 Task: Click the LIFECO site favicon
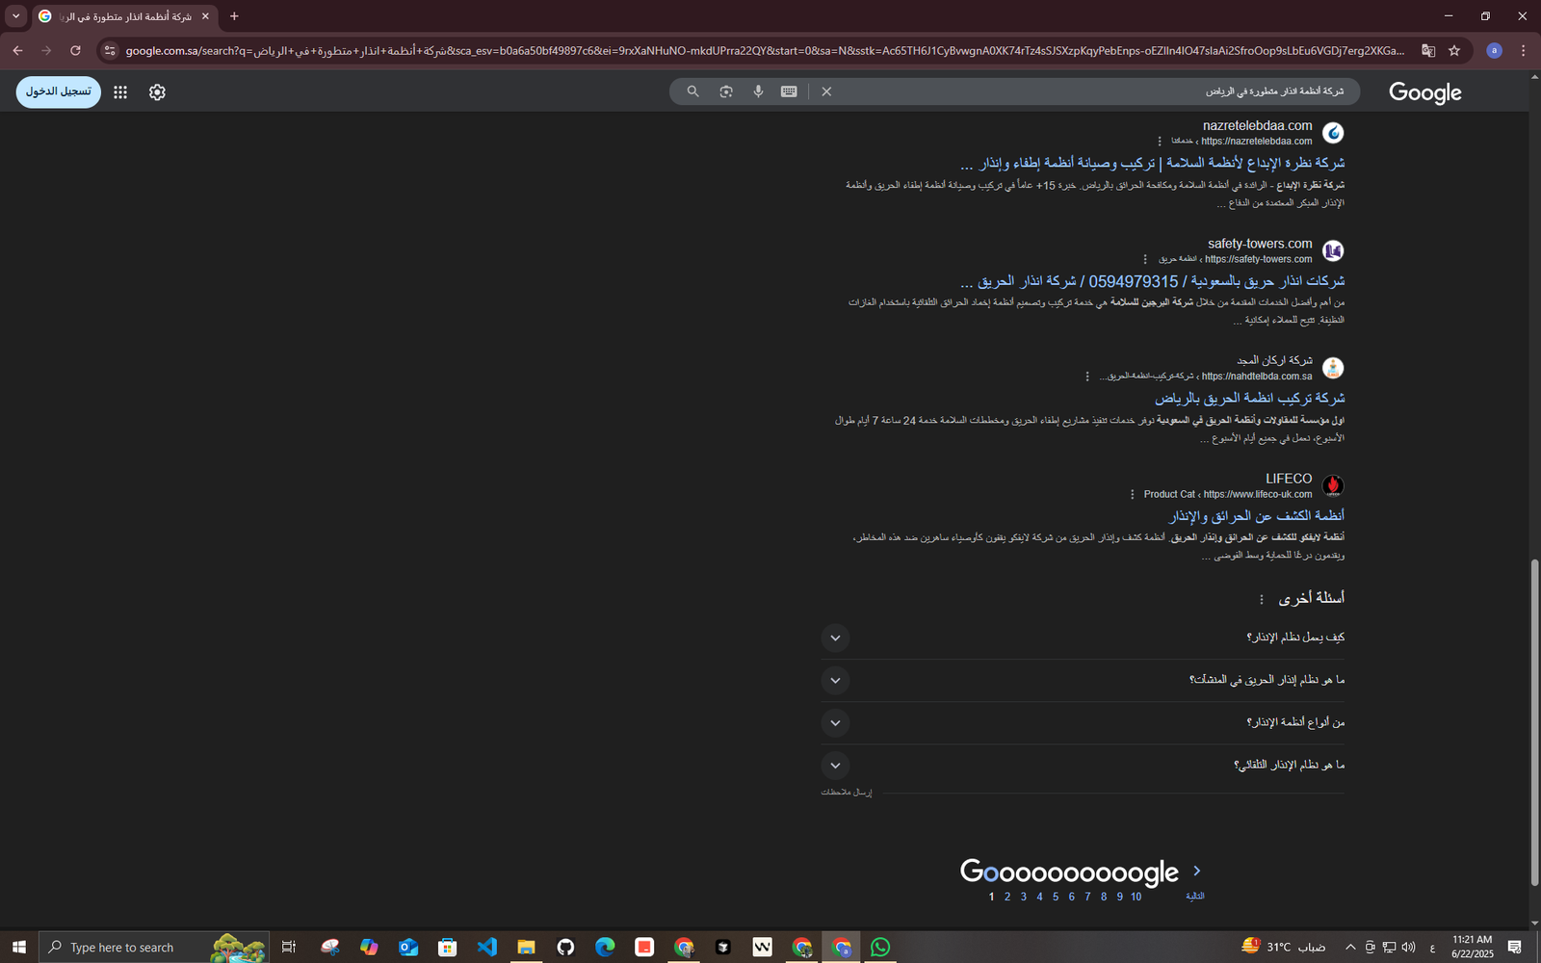(1333, 485)
